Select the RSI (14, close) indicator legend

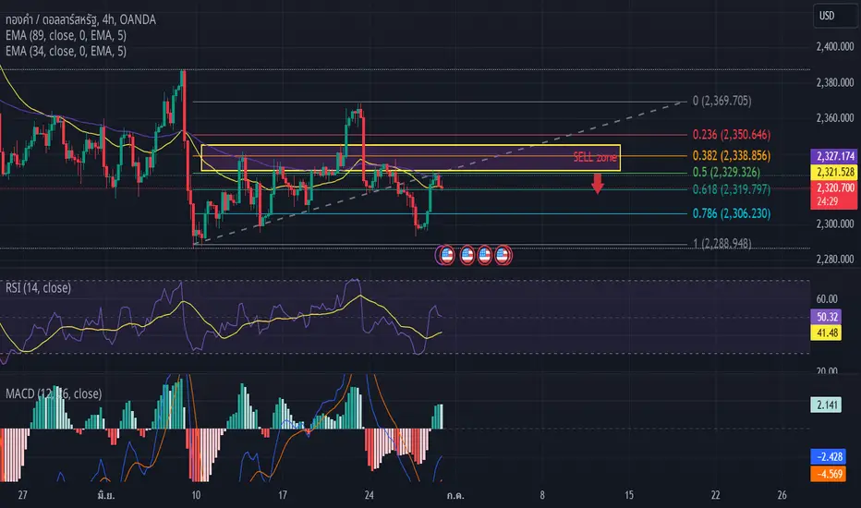click(39, 288)
